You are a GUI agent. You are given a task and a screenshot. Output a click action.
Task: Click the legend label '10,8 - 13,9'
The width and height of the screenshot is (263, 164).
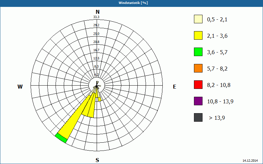tap(220, 102)
